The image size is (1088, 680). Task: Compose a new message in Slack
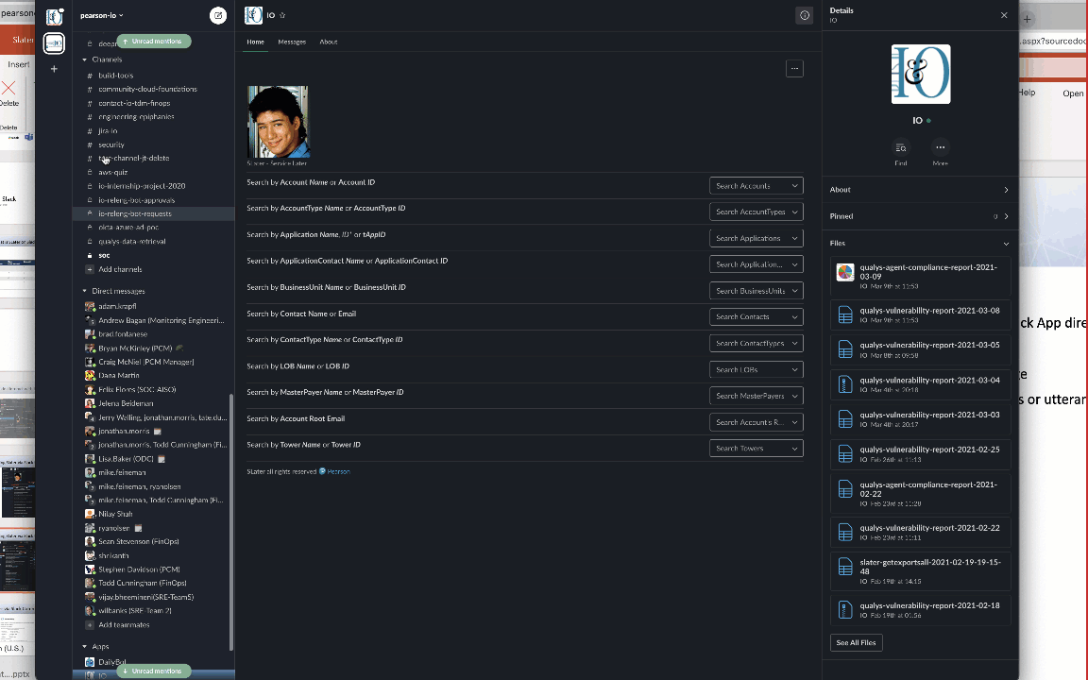[x=218, y=15]
